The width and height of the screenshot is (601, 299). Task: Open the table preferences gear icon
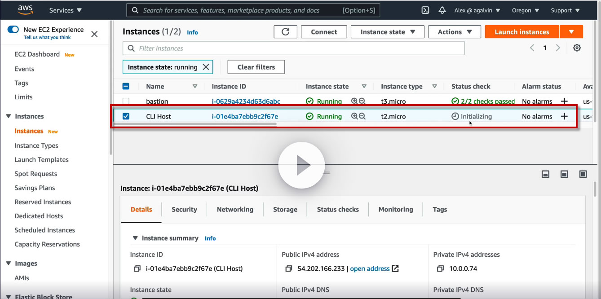(x=577, y=48)
